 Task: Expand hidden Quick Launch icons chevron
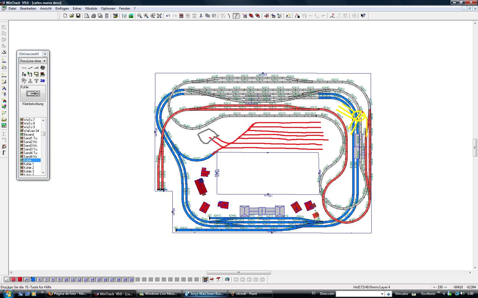[x=42, y=292]
